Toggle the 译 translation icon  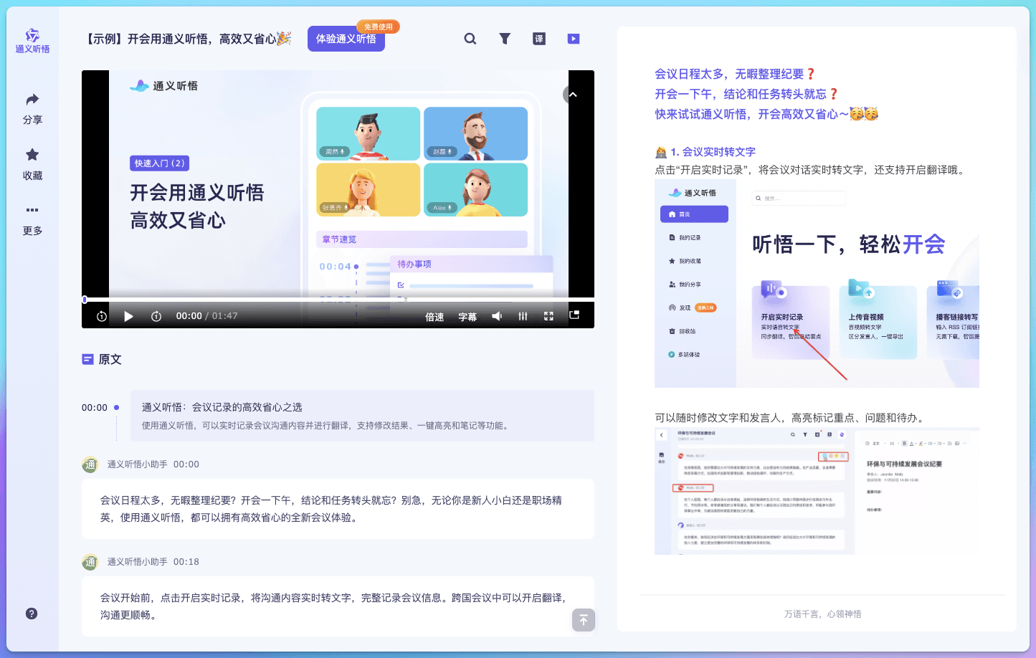tap(539, 39)
